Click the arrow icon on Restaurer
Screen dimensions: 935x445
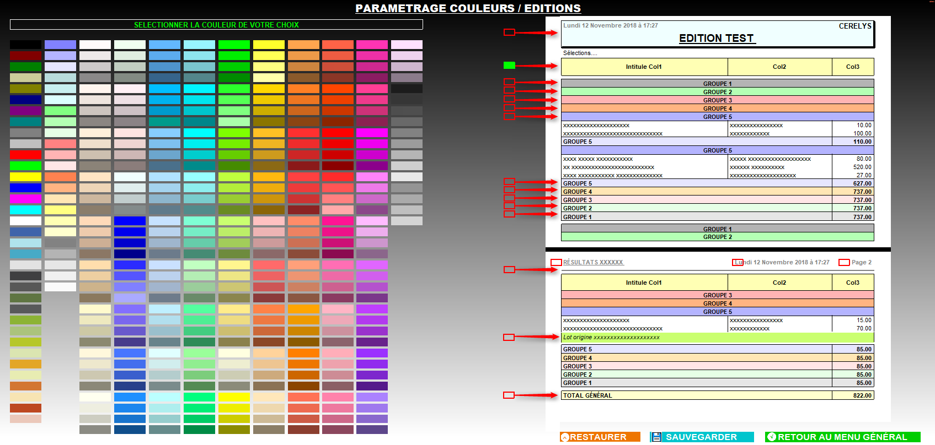565,437
